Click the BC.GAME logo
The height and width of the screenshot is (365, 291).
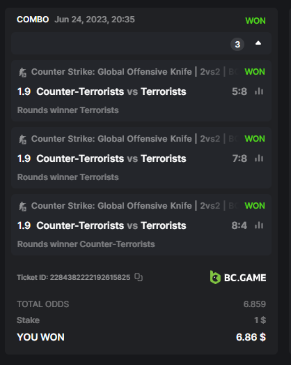click(x=238, y=277)
